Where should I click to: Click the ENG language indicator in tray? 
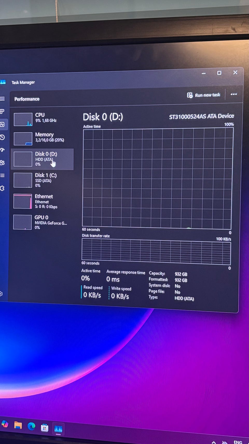(x=238, y=442)
